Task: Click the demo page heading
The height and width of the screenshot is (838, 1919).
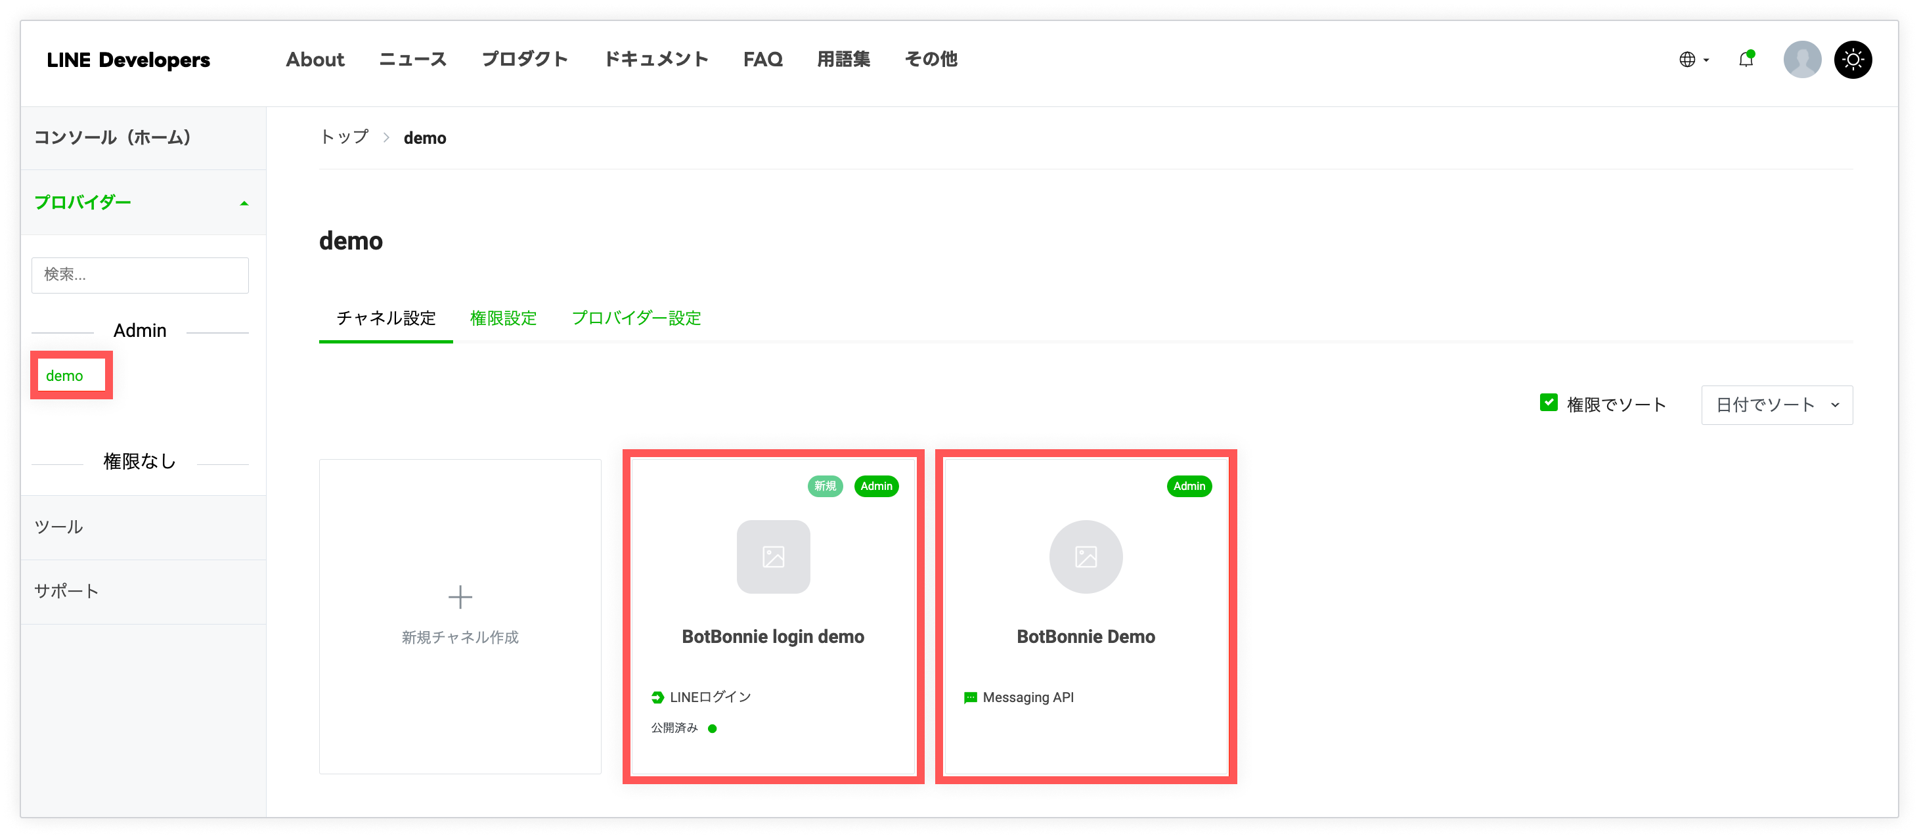Action: point(351,240)
